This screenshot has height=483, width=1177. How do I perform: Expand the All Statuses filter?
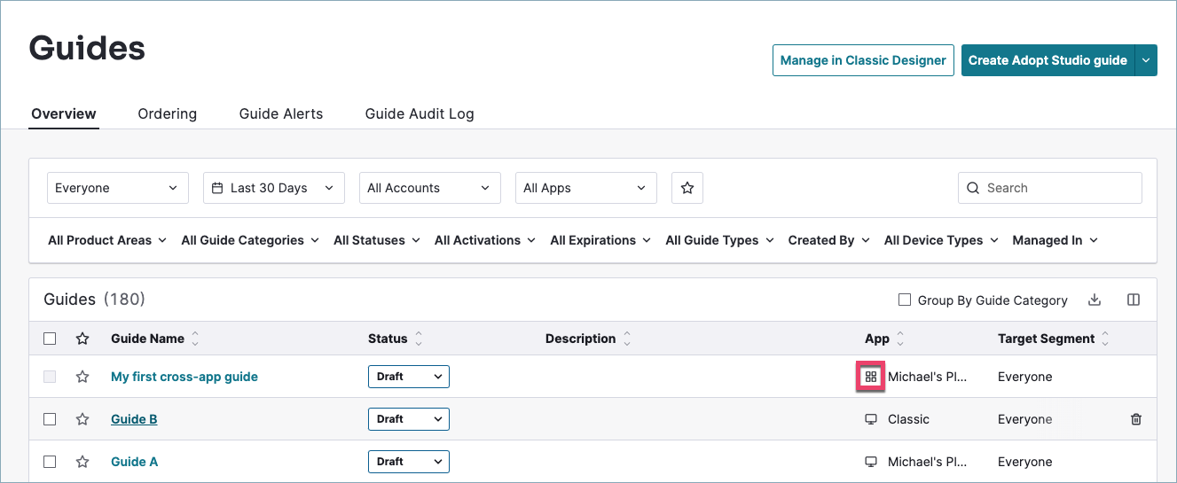pyautogui.click(x=378, y=240)
